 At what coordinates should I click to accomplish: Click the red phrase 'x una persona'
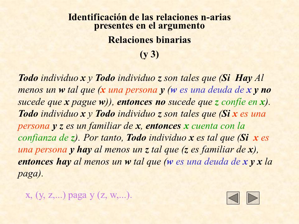pyautogui.click(x=129, y=90)
